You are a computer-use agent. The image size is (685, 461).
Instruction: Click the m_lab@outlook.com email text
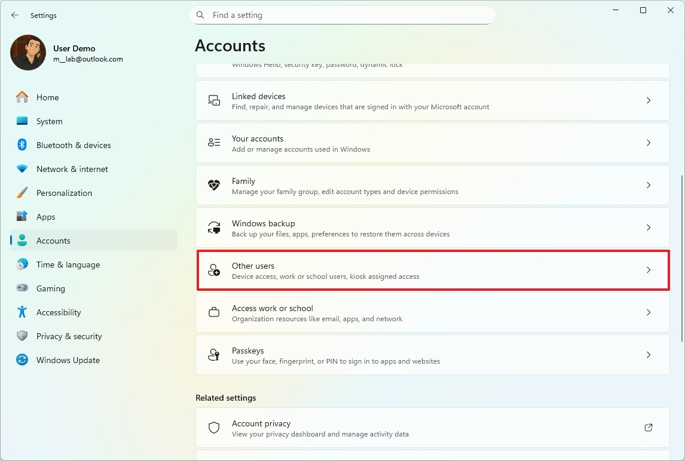click(88, 59)
